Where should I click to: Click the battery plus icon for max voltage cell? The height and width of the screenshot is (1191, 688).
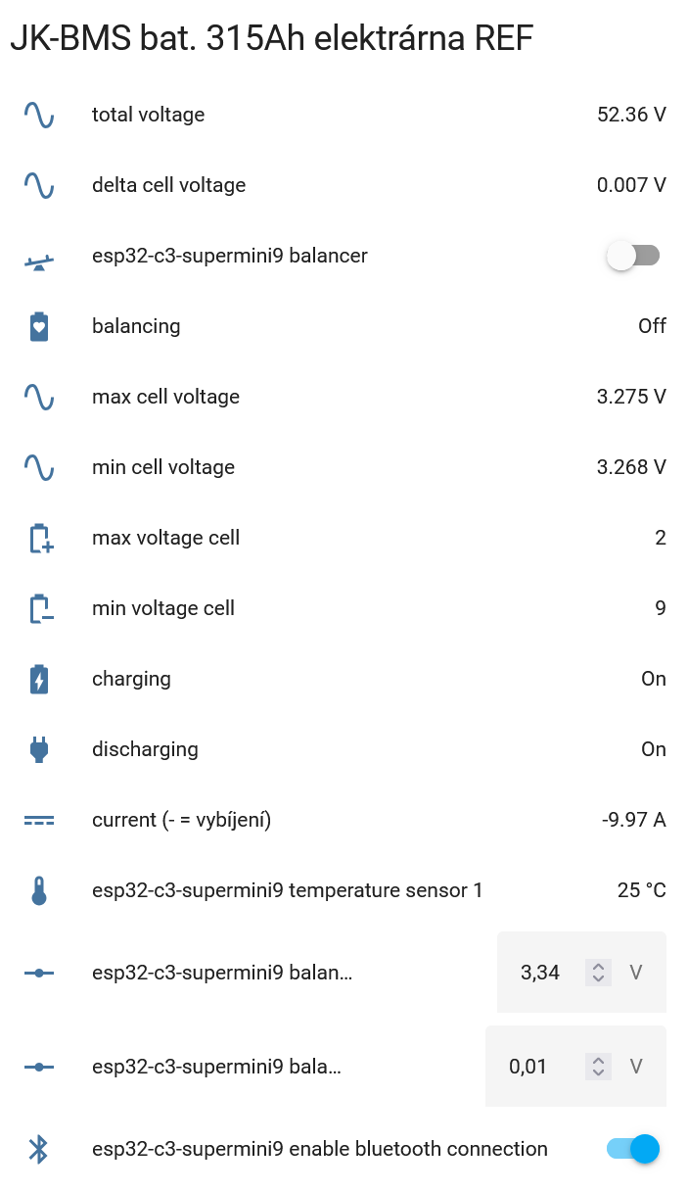pyautogui.click(x=39, y=538)
